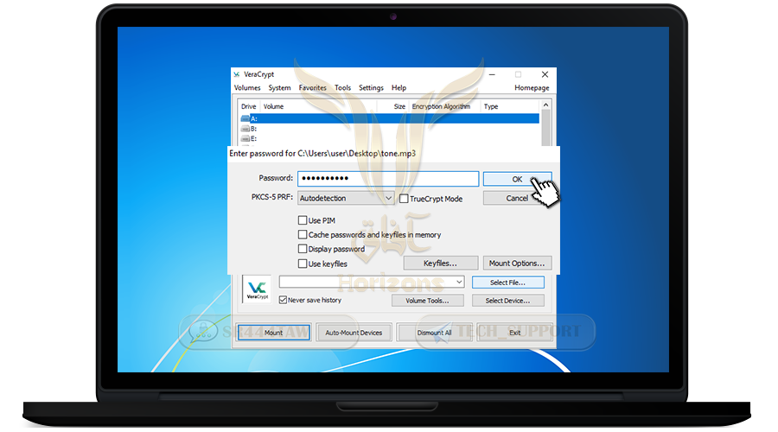This screenshot has width=778, height=432.
Task: Select drive B: icon in drive list
Action: click(246, 129)
